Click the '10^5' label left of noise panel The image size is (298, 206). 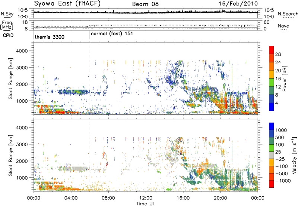click(23, 10)
